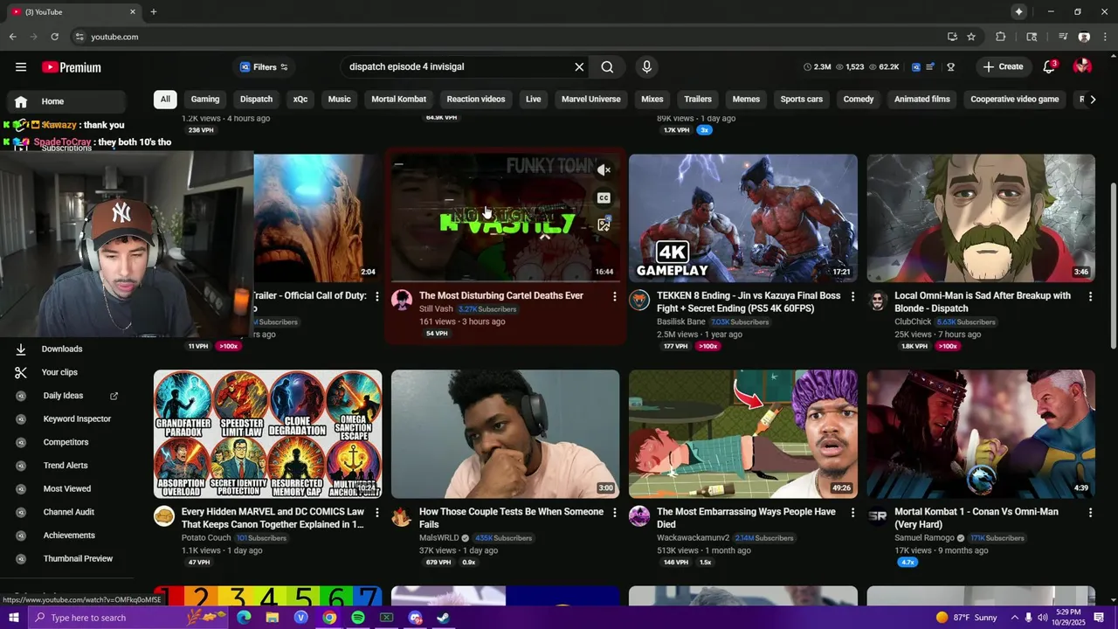The image size is (1118, 629).
Task: Open options menu for Call of Duty trailer
Action: click(377, 297)
